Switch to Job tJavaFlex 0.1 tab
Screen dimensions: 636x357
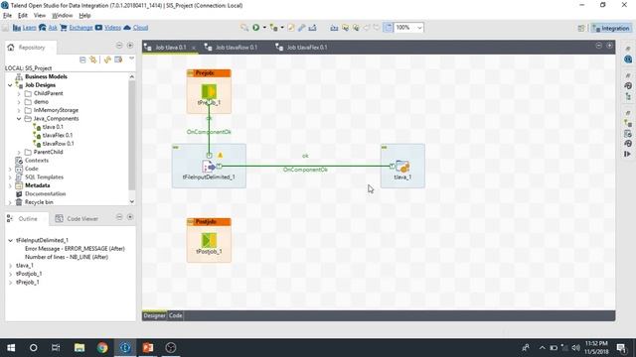click(307, 48)
